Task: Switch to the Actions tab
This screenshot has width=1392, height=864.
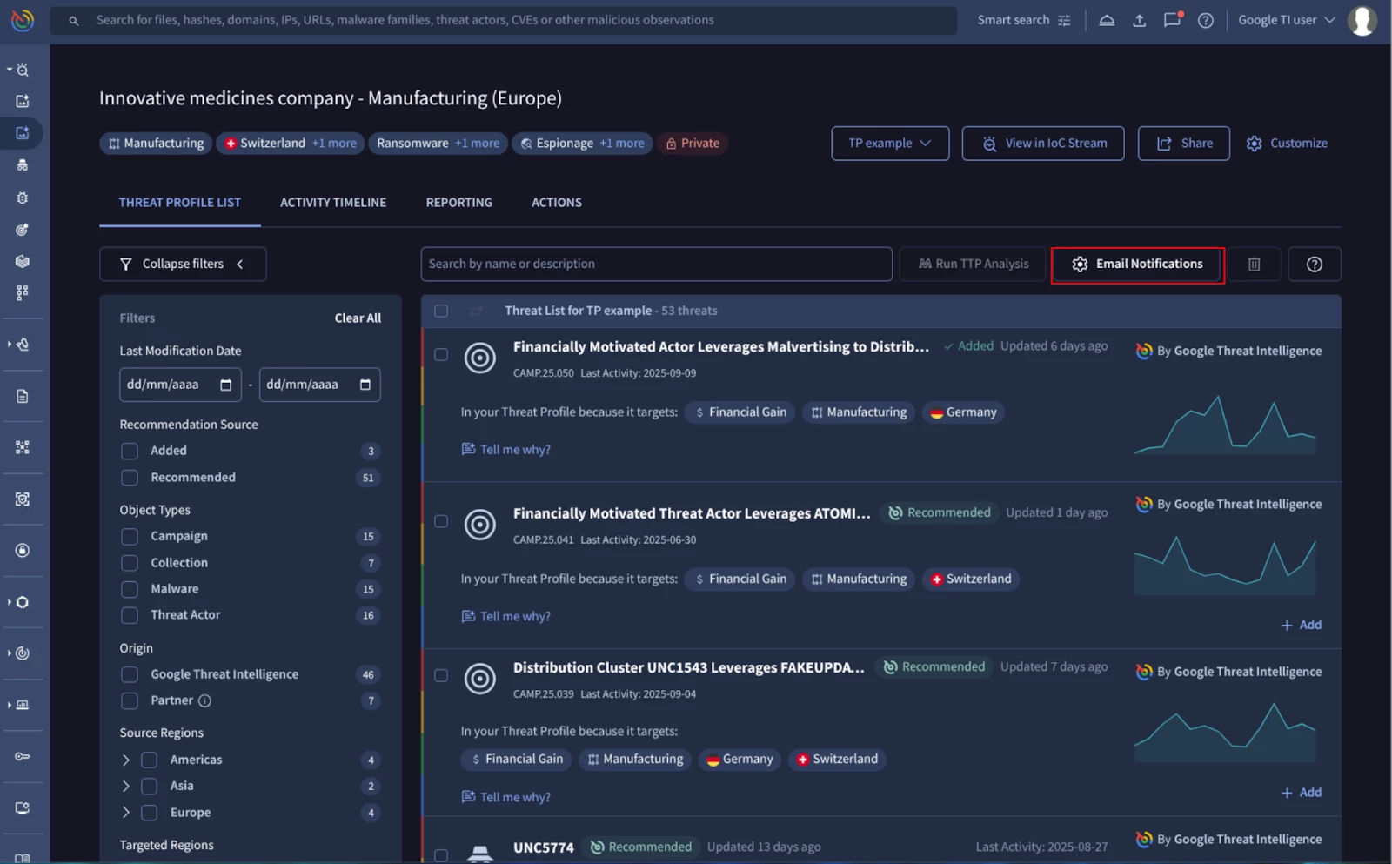Action: click(x=557, y=202)
